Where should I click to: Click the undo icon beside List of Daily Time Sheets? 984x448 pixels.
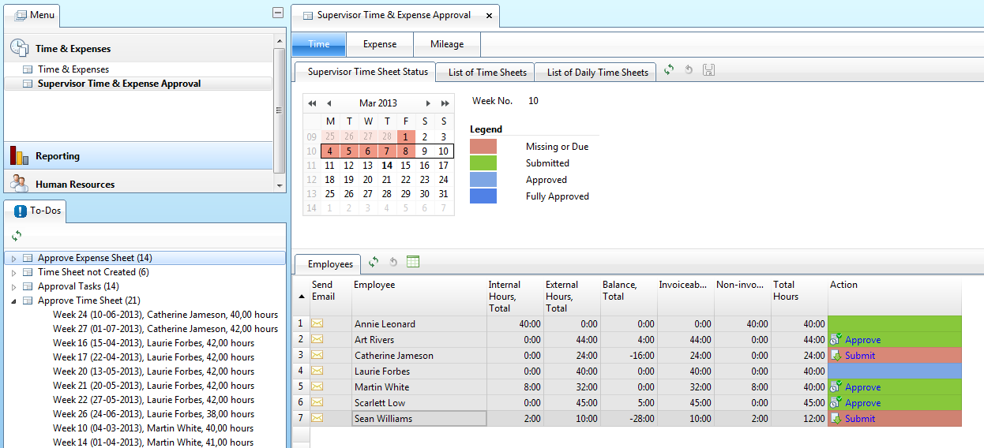689,70
